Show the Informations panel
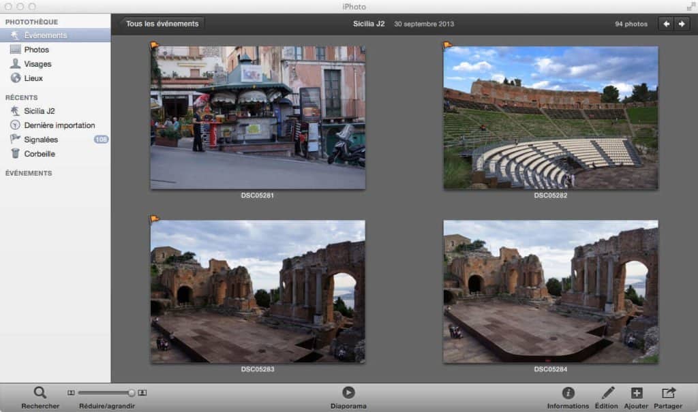 point(568,394)
